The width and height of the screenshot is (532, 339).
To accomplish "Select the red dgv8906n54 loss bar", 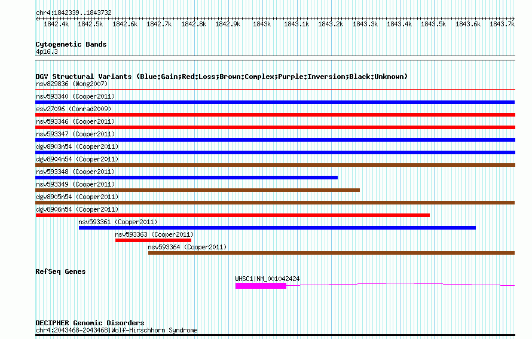I will tap(233, 215).
